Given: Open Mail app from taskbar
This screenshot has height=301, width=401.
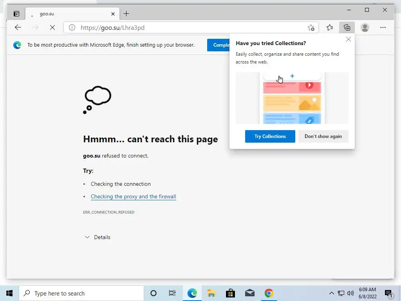Looking at the screenshot, I should coord(249,293).
